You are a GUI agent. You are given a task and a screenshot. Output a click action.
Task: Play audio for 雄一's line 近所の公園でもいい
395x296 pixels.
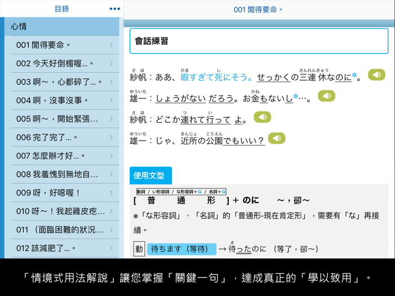[276, 138]
